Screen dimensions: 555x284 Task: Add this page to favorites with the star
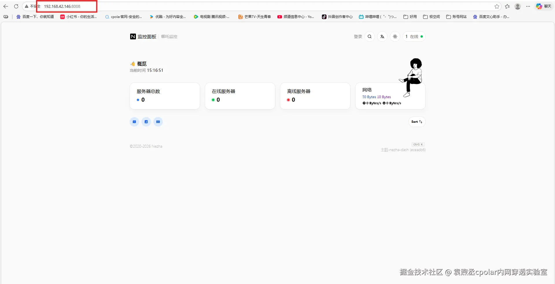coord(497,6)
